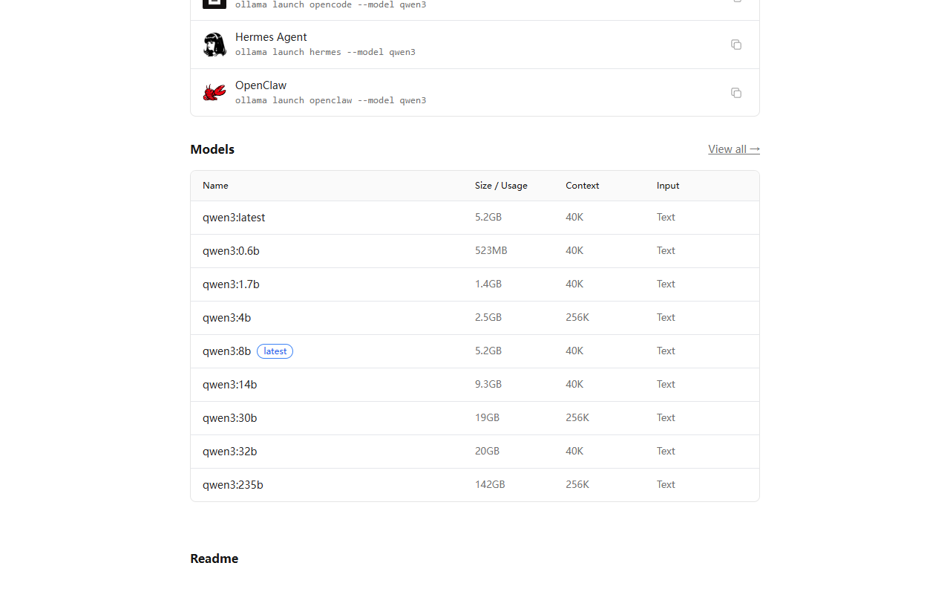Image resolution: width=950 pixels, height=609 pixels.
Task: Click the 5.2GB size for qwen3:8b
Action: pos(488,351)
